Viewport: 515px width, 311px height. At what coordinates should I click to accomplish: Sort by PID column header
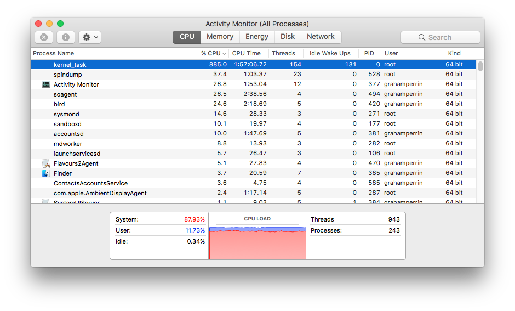click(370, 53)
